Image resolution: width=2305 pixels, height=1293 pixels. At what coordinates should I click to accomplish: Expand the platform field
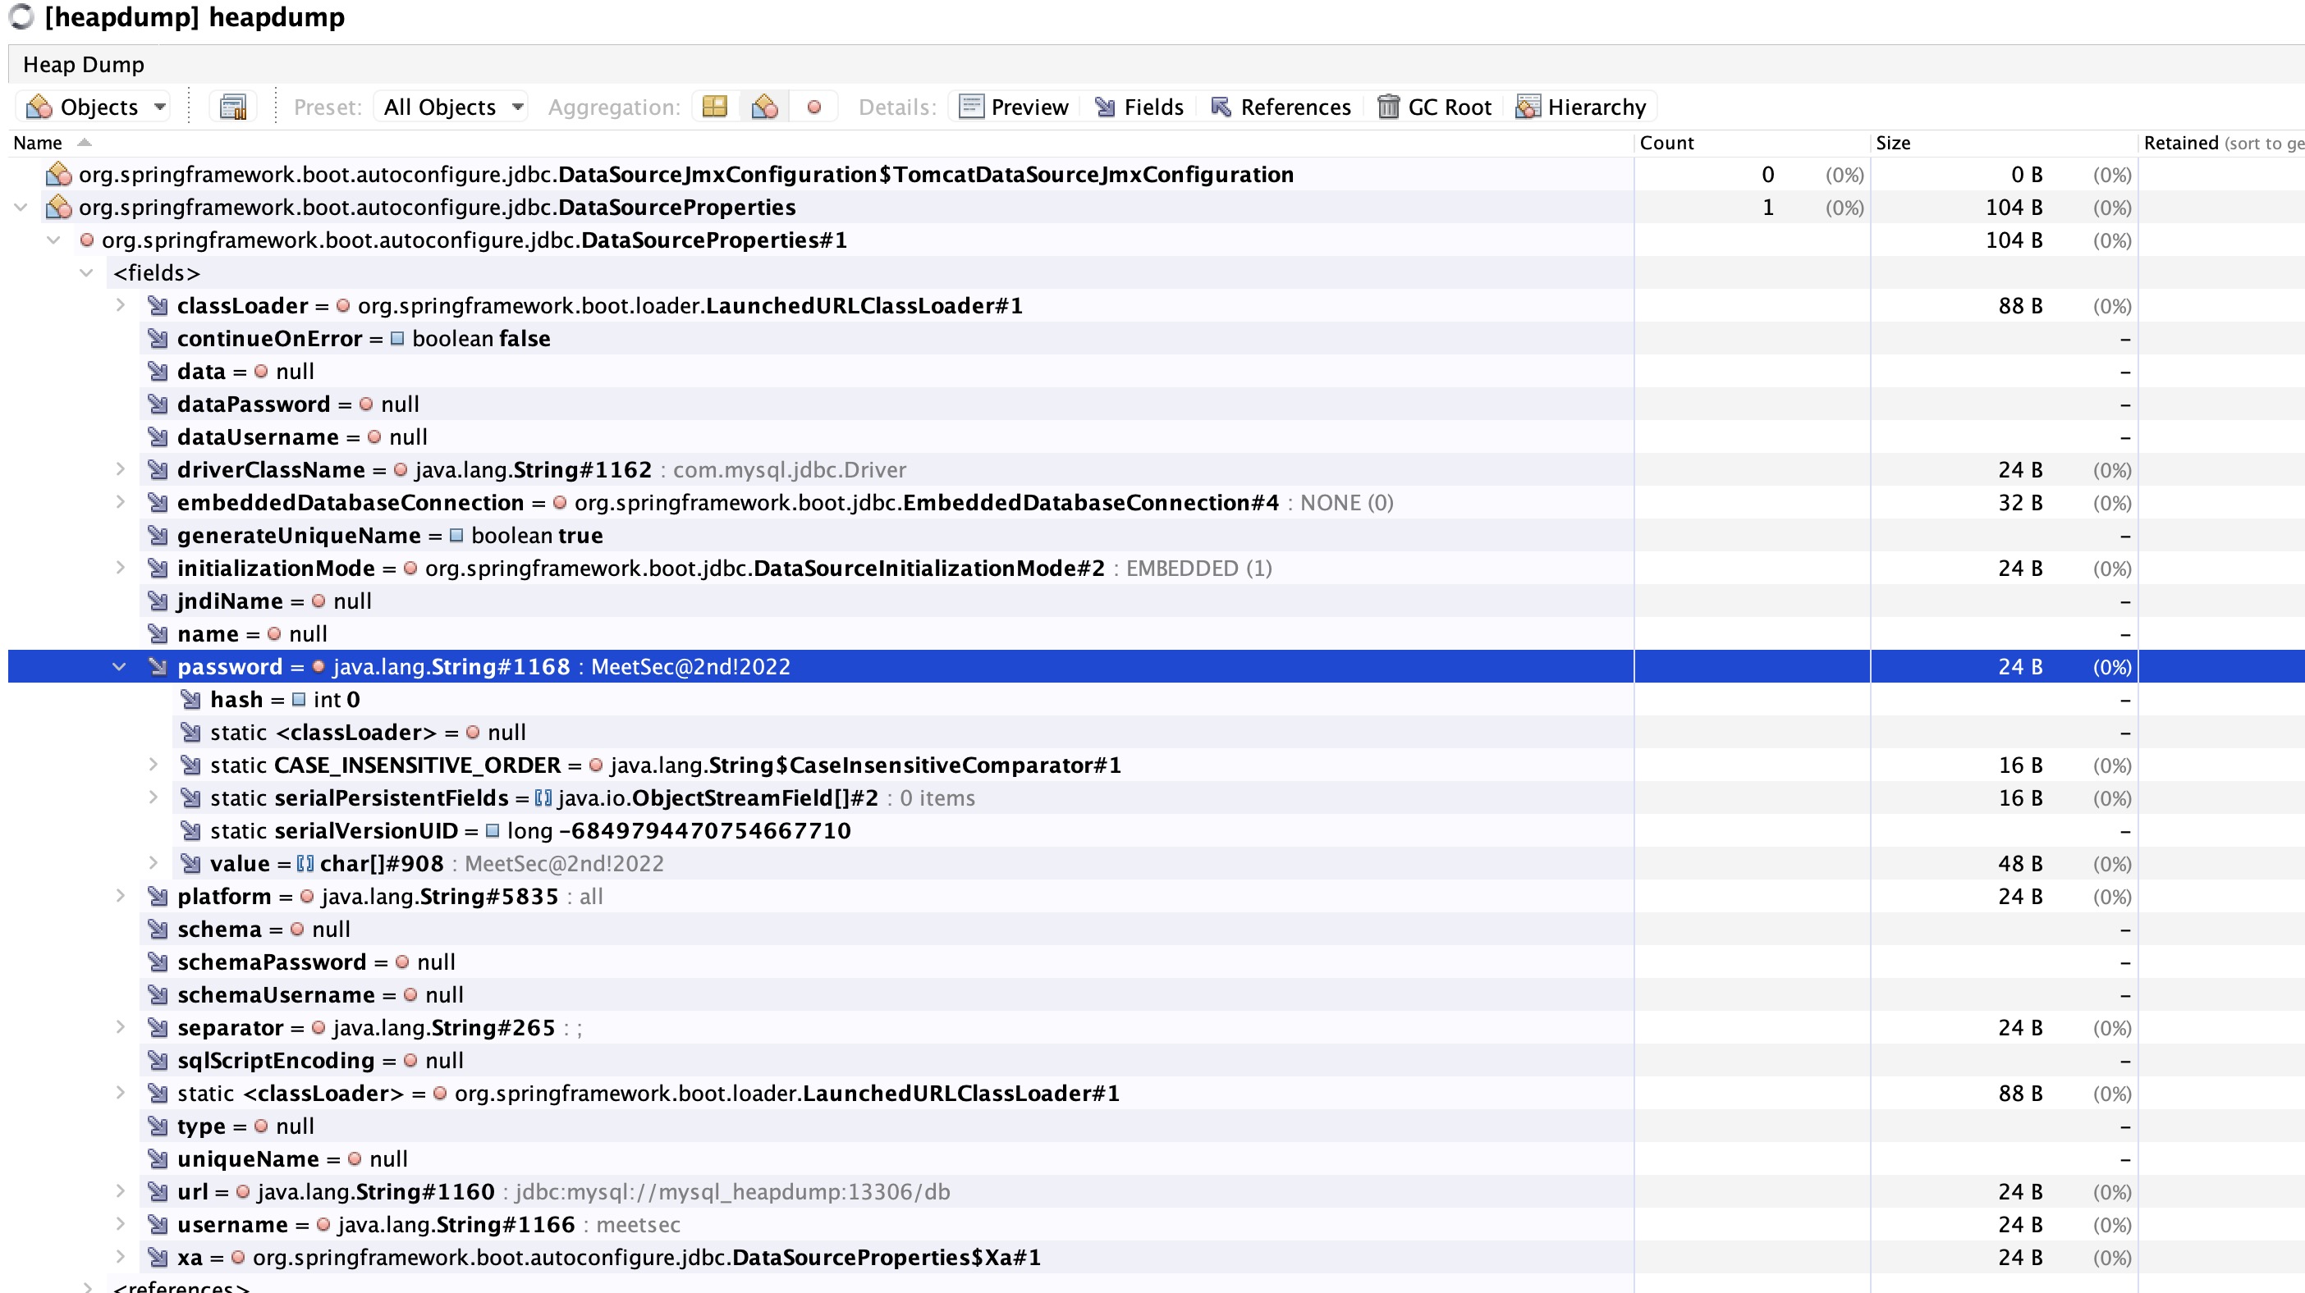click(x=120, y=896)
